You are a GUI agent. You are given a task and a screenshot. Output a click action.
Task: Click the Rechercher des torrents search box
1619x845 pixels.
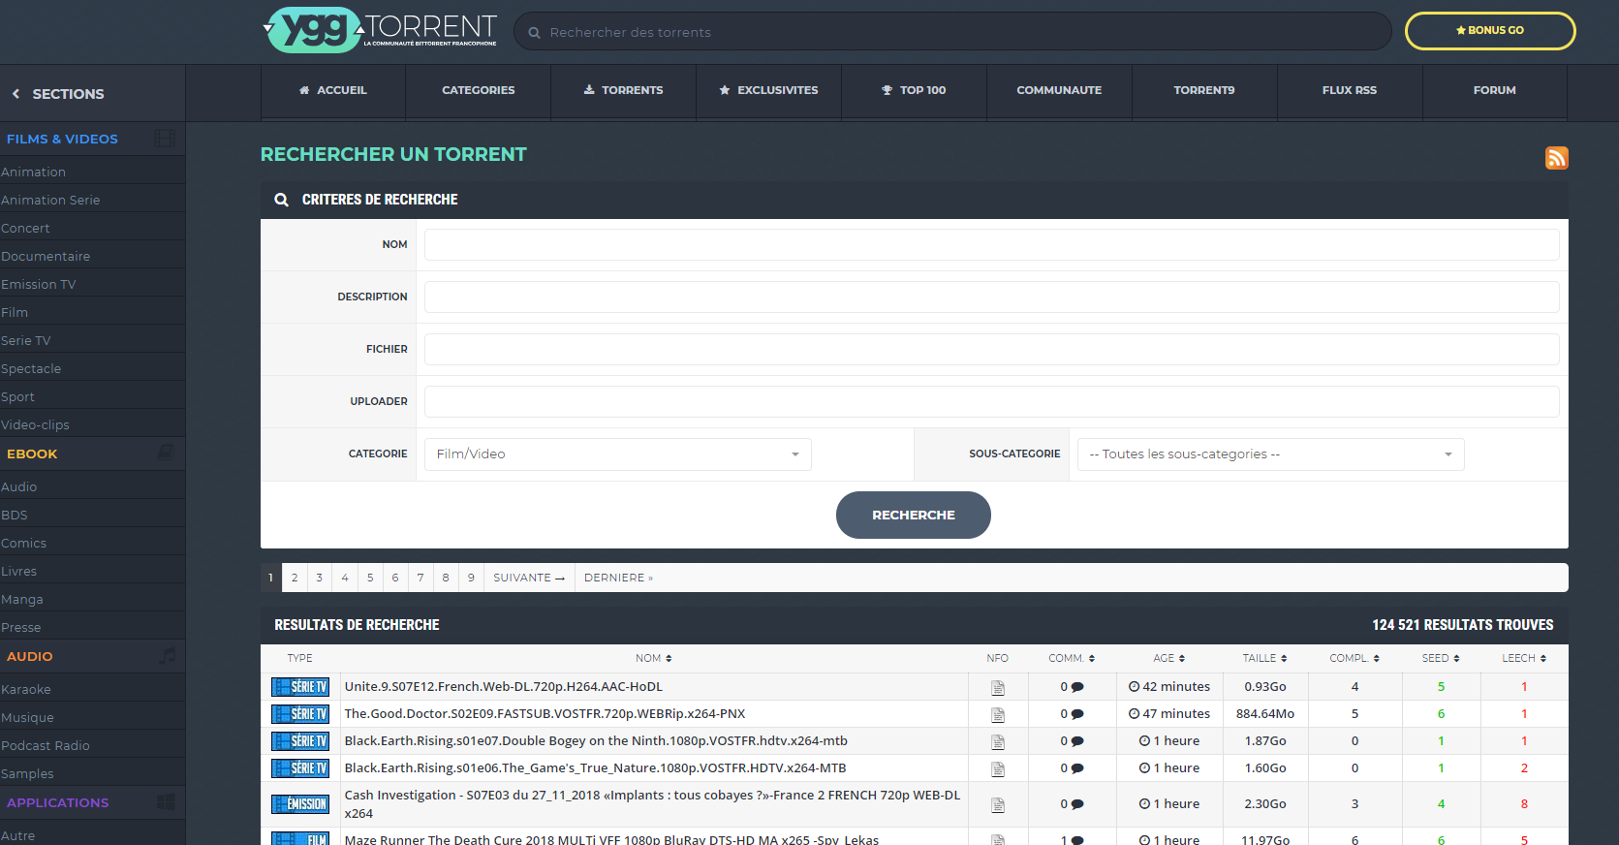pos(952,32)
